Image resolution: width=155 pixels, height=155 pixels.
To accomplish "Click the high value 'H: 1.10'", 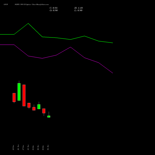I will (78, 8).
